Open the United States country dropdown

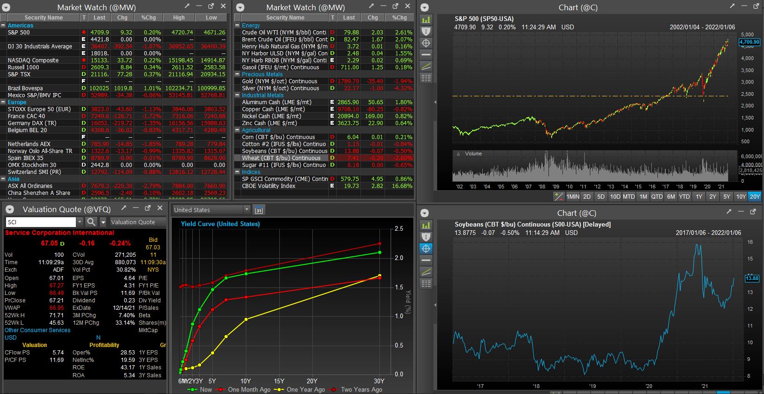pyautogui.click(x=211, y=210)
